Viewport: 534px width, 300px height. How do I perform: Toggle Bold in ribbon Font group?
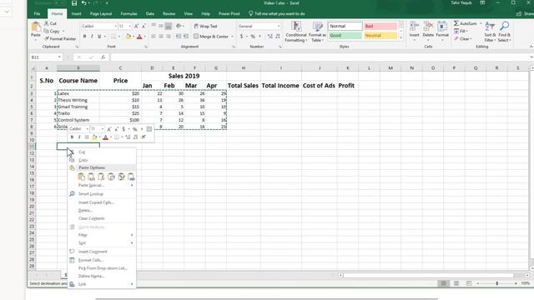pyautogui.click(x=84, y=36)
